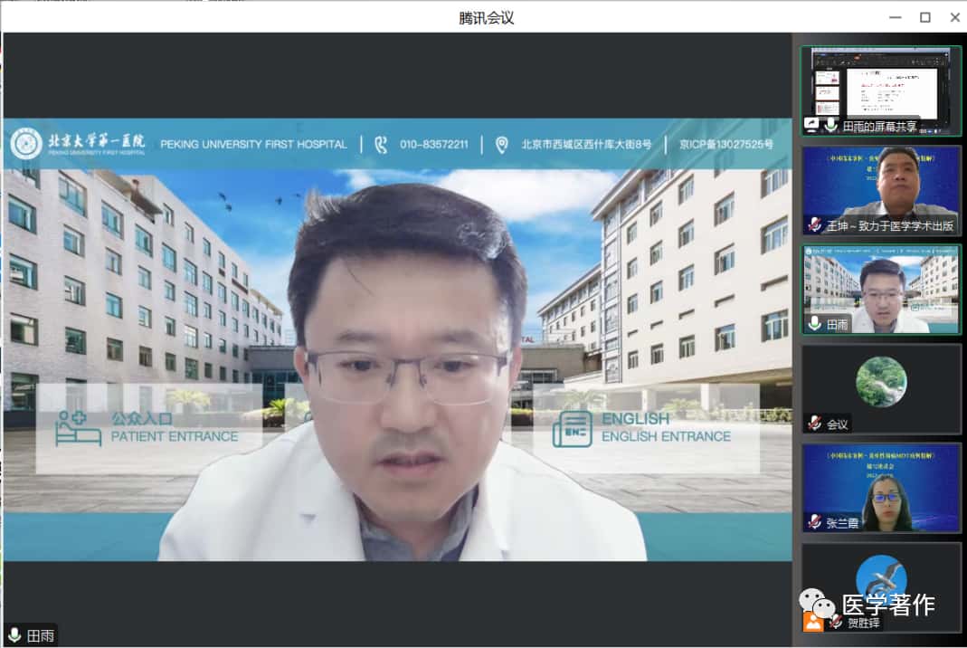Select 王坤's video thumbnail
Screen dimensions: 967x648
coord(881,190)
